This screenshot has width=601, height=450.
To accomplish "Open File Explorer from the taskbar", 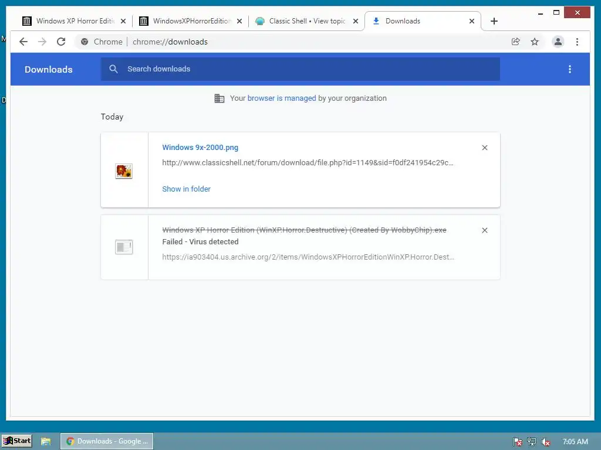I will point(46,441).
